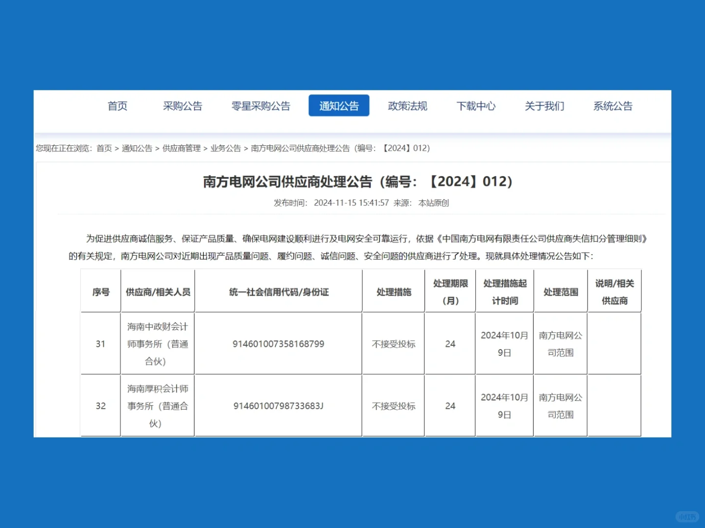The height and width of the screenshot is (528, 705).
Task: Click credit code 914601007358168799
Action: [279, 344]
